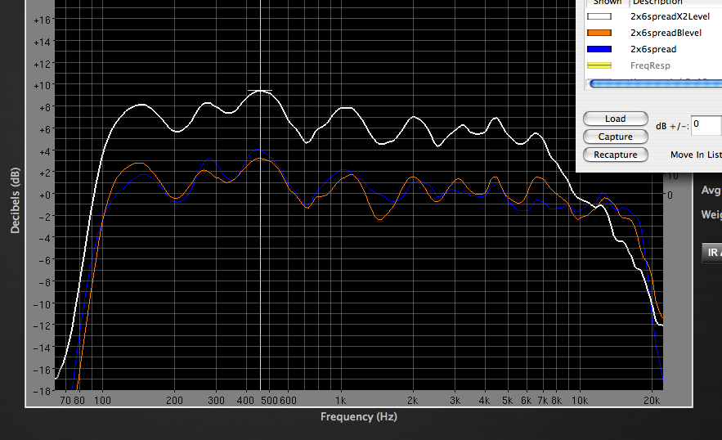This screenshot has width=722, height=440.
Task: Click the -18 decibel axis tick label
Action: 42,391
